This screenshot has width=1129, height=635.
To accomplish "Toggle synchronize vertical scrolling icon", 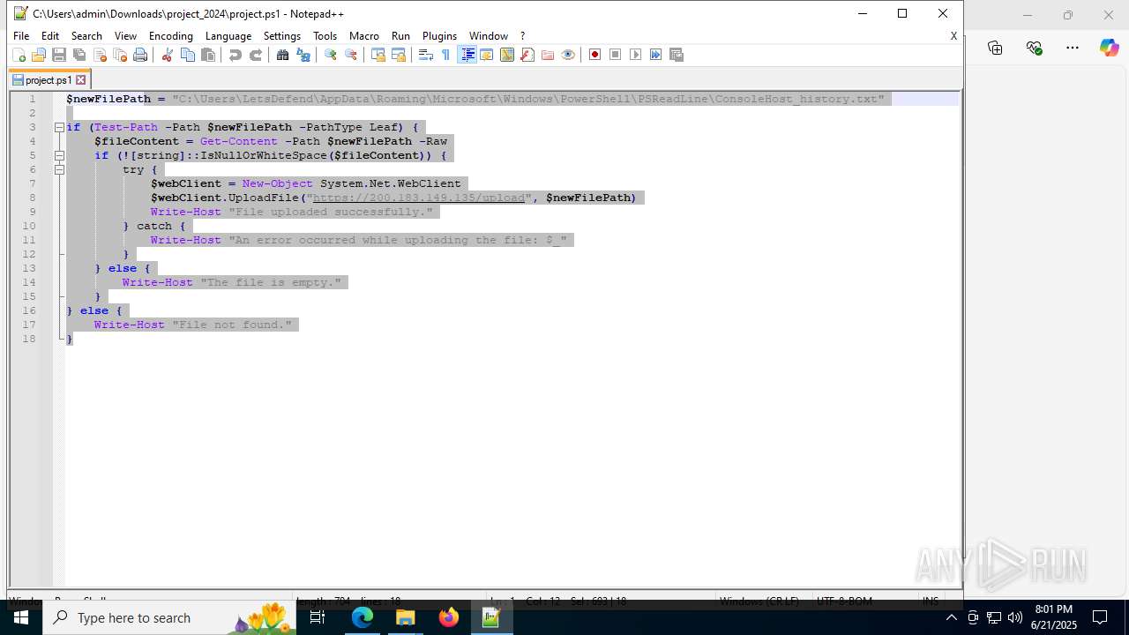I will [x=378, y=55].
